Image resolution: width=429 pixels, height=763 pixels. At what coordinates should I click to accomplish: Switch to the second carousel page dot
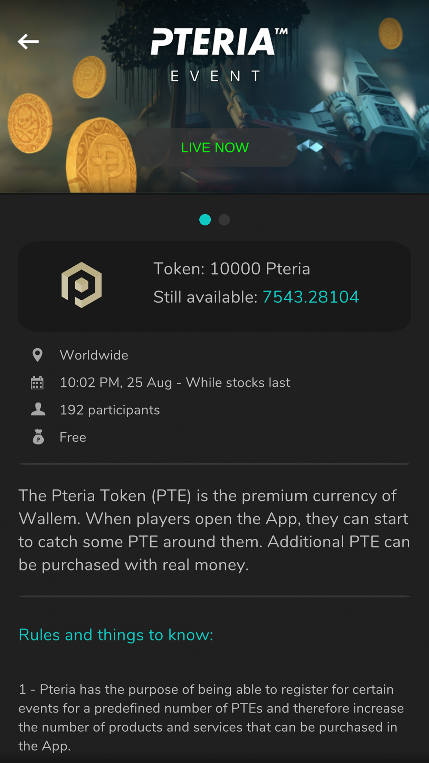pos(224,220)
